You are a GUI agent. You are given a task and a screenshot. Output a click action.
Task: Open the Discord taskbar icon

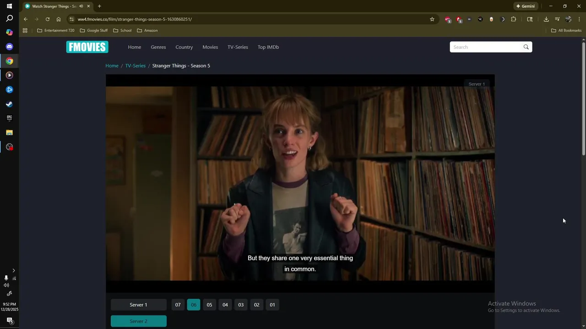10,47
